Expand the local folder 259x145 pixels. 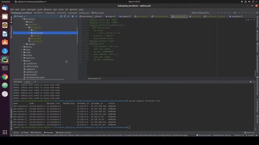click(24, 22)
